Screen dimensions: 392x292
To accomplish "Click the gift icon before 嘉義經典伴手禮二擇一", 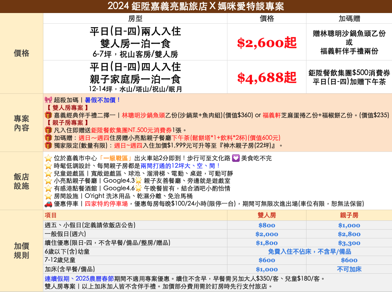I will (48, 115).
